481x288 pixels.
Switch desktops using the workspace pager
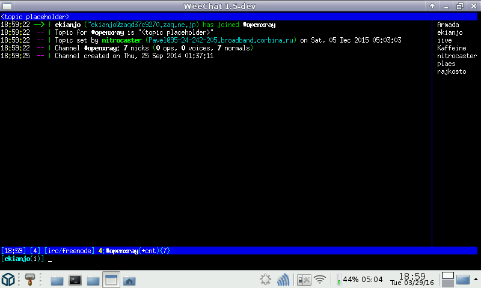click(447, 280)
